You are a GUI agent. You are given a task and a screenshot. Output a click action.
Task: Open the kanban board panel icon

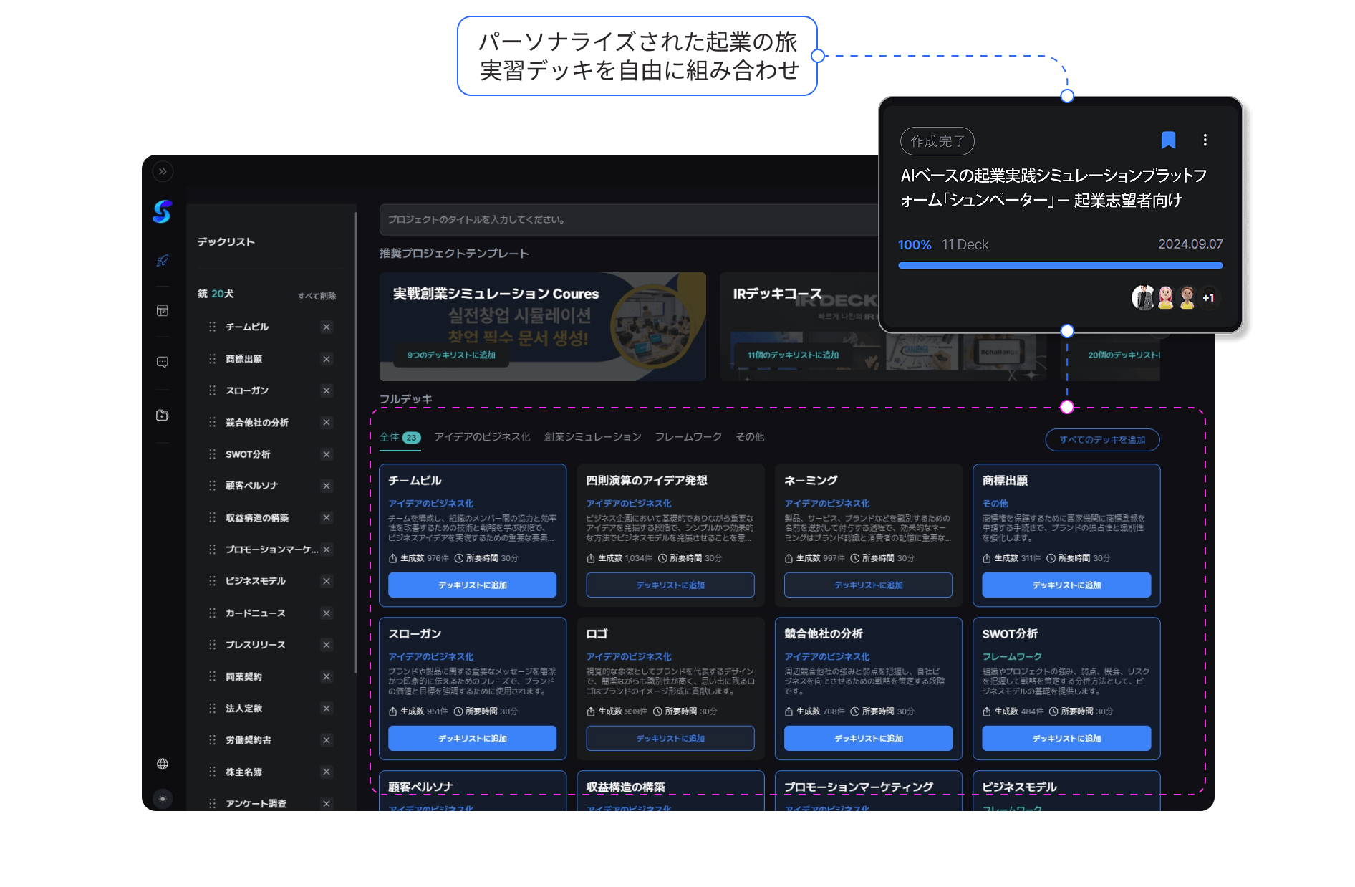163,310
